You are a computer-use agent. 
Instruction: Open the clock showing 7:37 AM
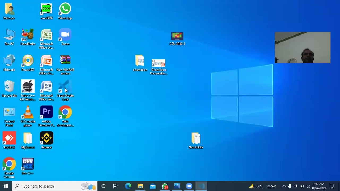pyautogui.click(x=319, y=186)
